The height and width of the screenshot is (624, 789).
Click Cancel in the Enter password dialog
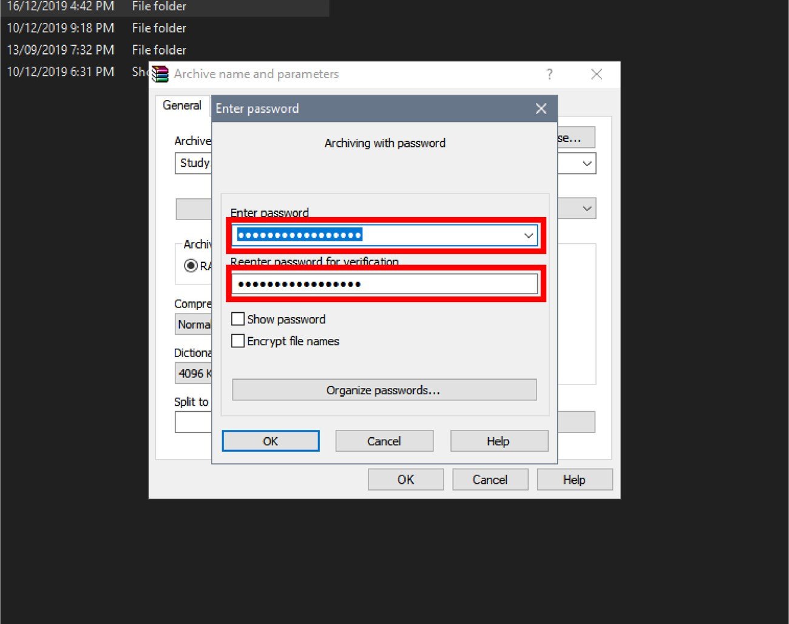pyautogui.click(x=384, y=441)
